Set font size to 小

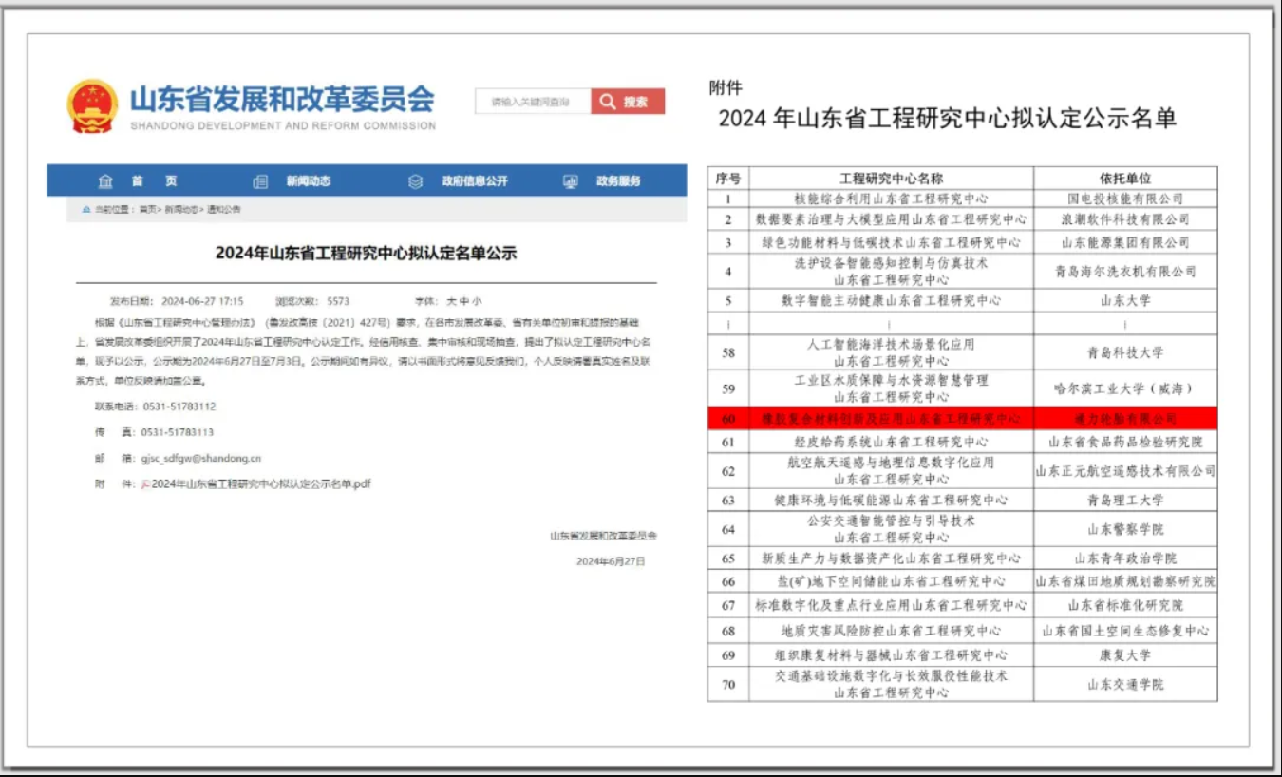point(477,301)
